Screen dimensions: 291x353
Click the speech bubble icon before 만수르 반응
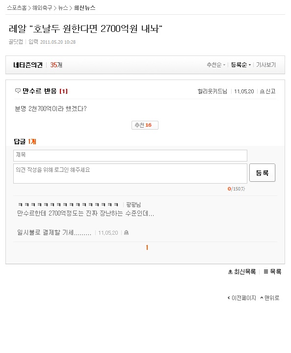[18, 91]
